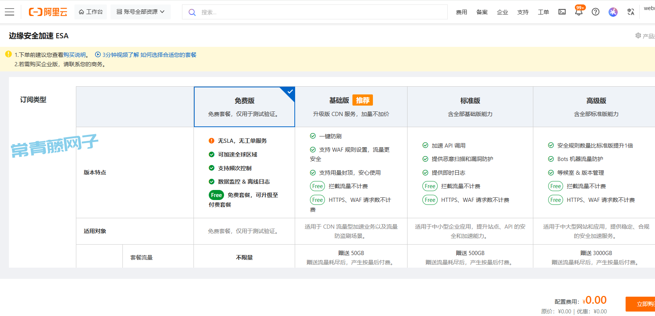Click the checkmark beside Bots 机器流量防护
The width and height of the screenshot is (655, 316).
click(551, 159)
